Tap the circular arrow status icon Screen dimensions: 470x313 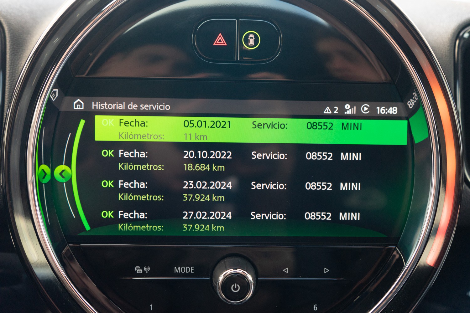(x=365, y=109)
